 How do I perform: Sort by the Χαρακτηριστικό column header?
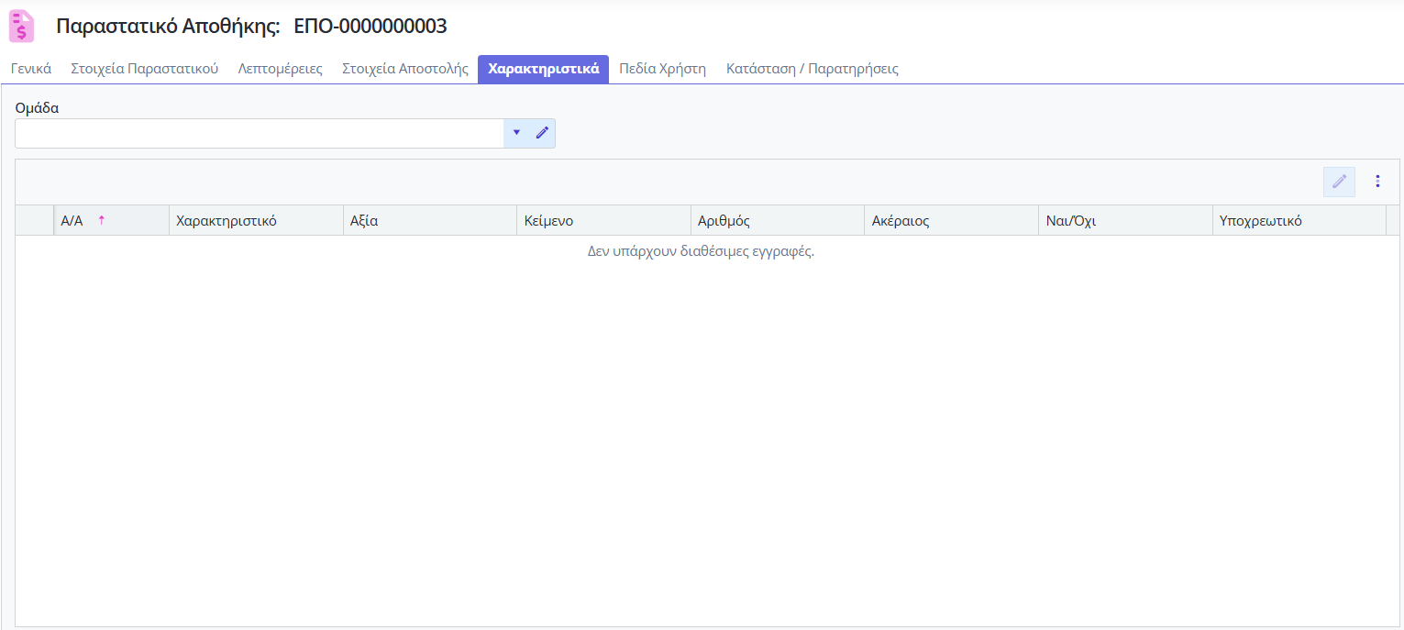[227, 220]
